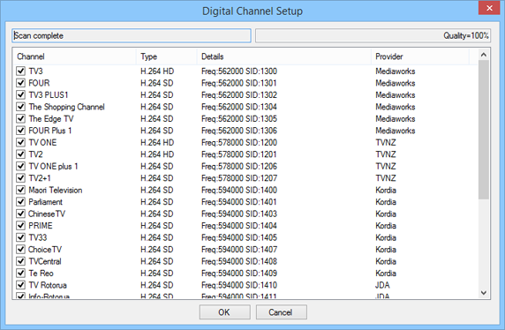Toggle the ChoiceTV checkbox
The image size is (505, 330).
click(x=21, y=250)
